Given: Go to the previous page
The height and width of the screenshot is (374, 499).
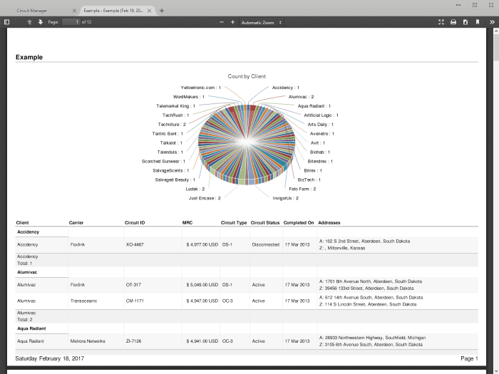Looking at the screenshot, I should coord(29,22).
